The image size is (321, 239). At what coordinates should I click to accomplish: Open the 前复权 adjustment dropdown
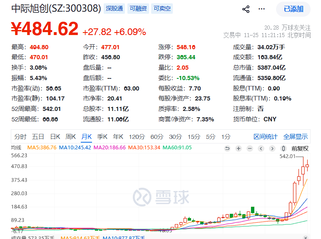click(300, 148)
